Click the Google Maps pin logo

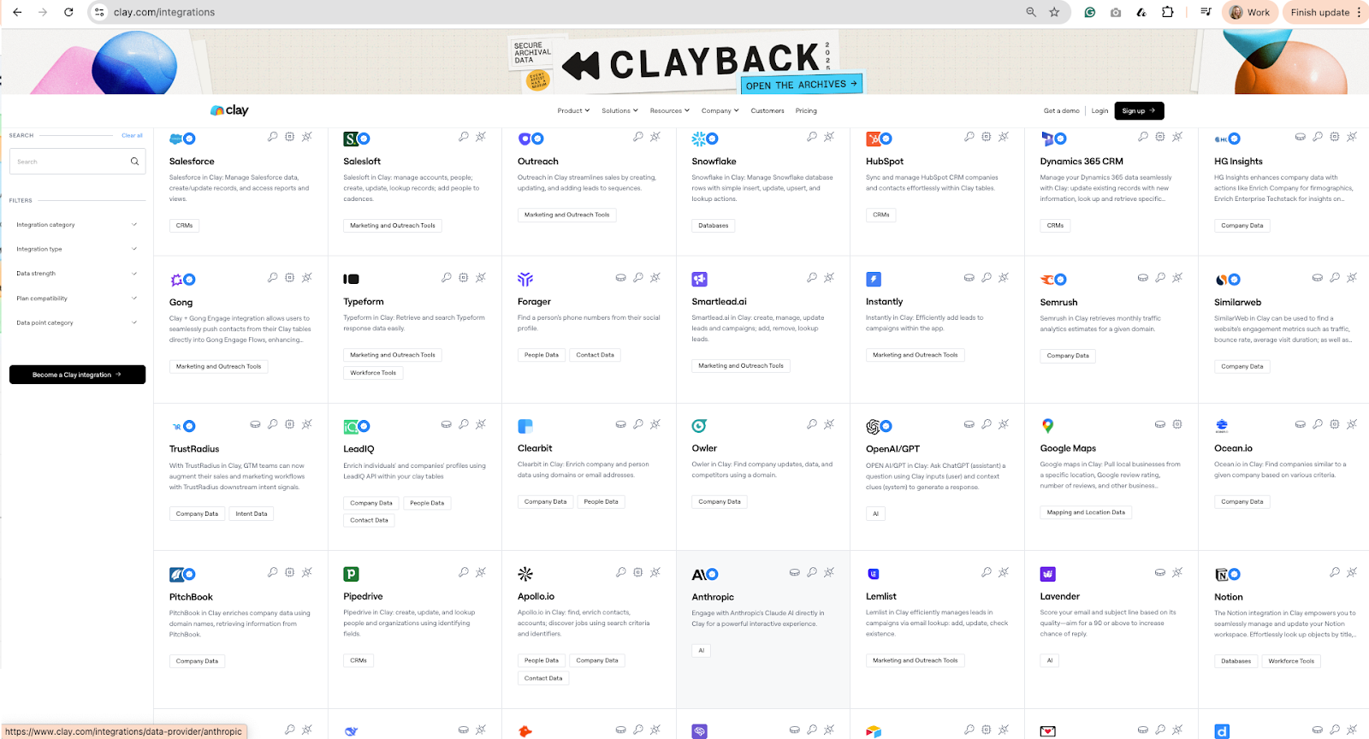pyautogui.click(x=1047, y=426)
